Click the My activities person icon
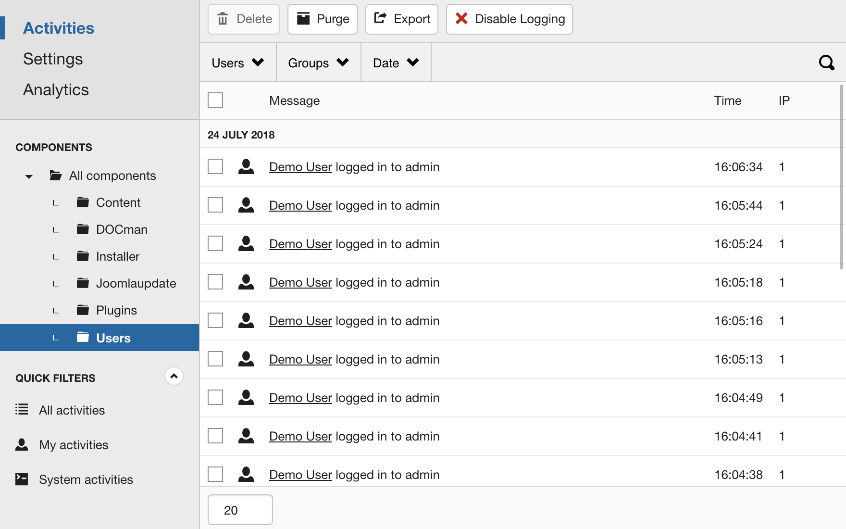846x529 pixels. [22, 444]
